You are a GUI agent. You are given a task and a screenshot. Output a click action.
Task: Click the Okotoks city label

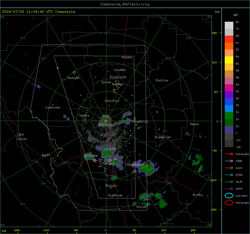(111, 186)
